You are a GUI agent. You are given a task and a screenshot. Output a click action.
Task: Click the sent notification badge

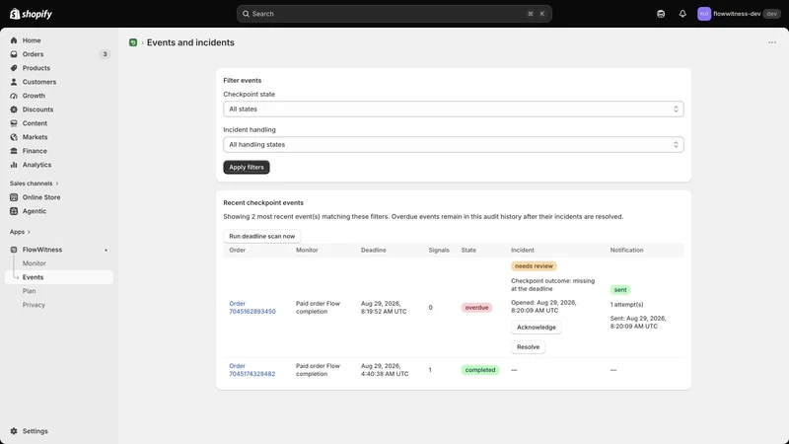pyautogui.click(x=620, y=290)
